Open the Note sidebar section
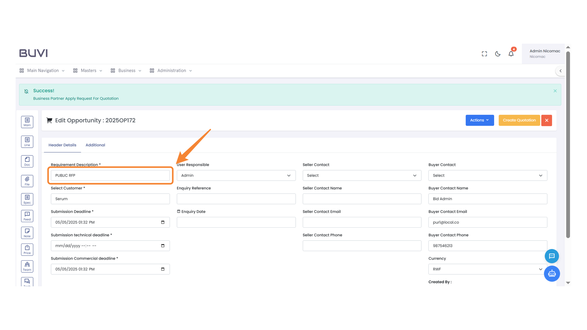The image size is (587, 330). pos(27,233)
